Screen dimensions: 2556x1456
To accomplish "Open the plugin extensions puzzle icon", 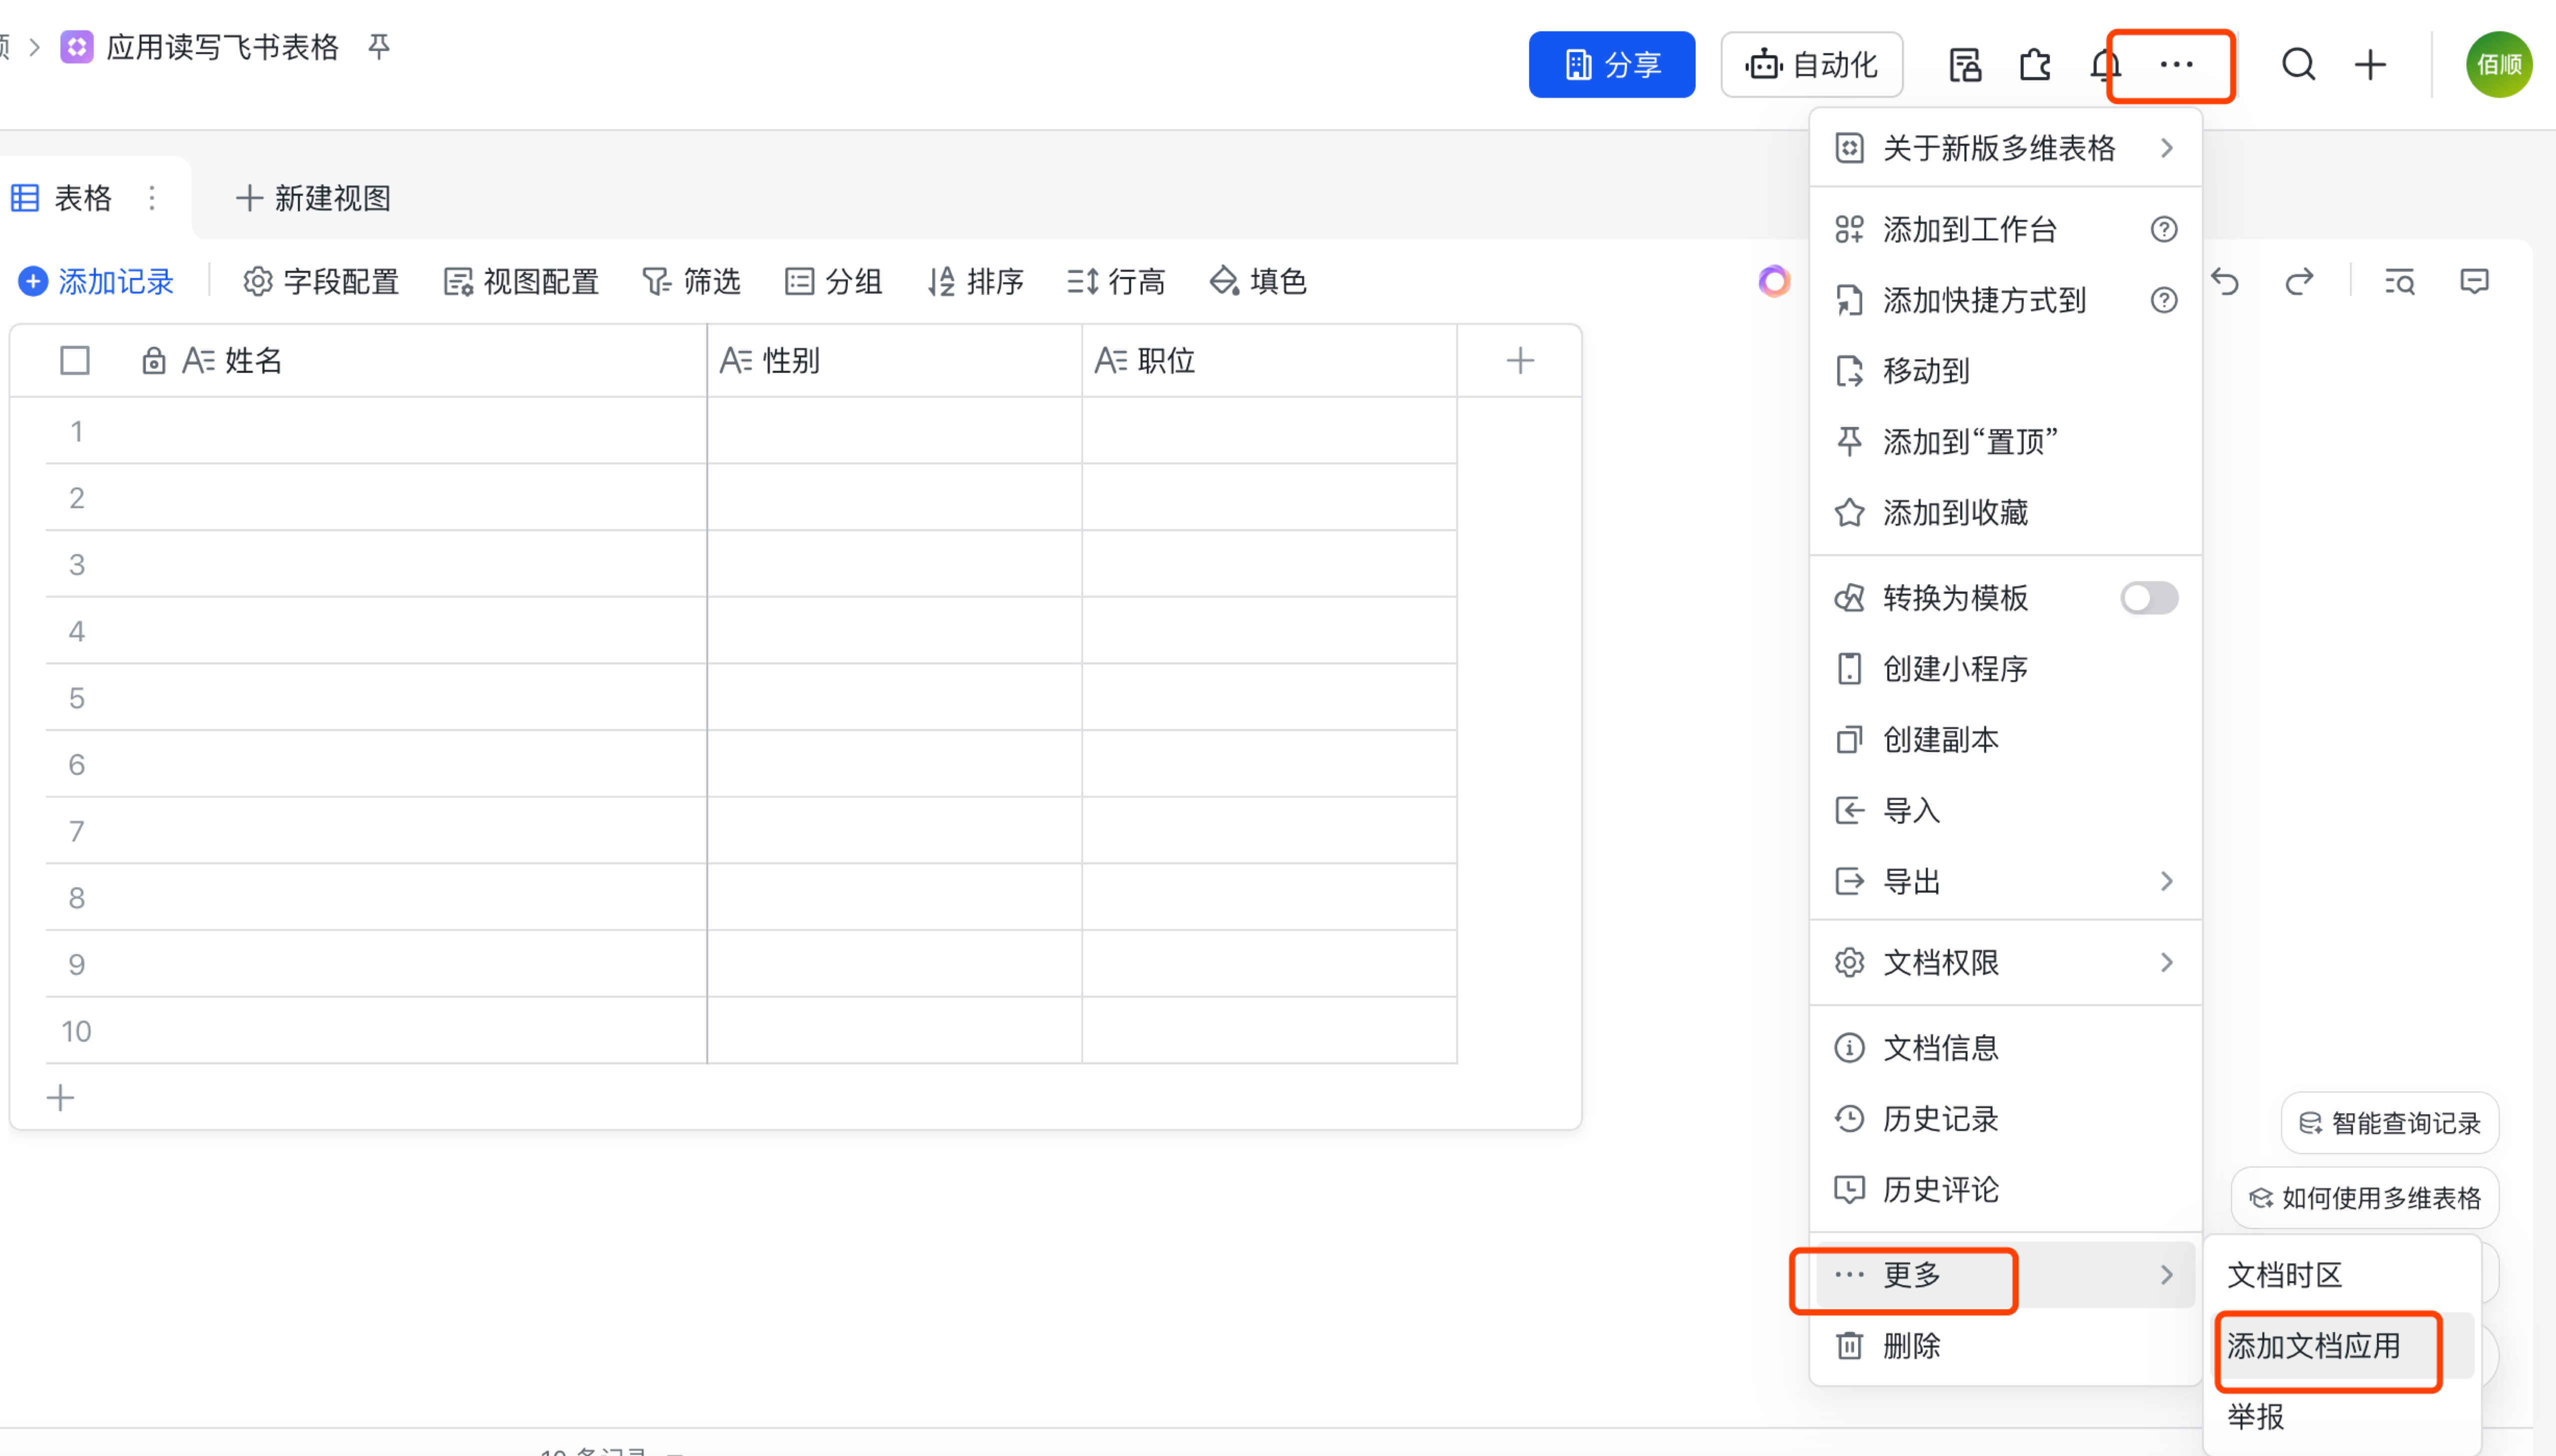I will (x=2034, y=65).
